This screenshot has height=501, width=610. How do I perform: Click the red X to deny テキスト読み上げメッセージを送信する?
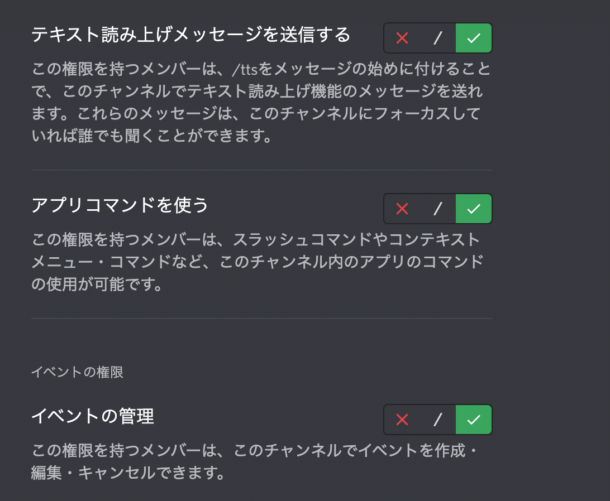[x=402, y=38]
